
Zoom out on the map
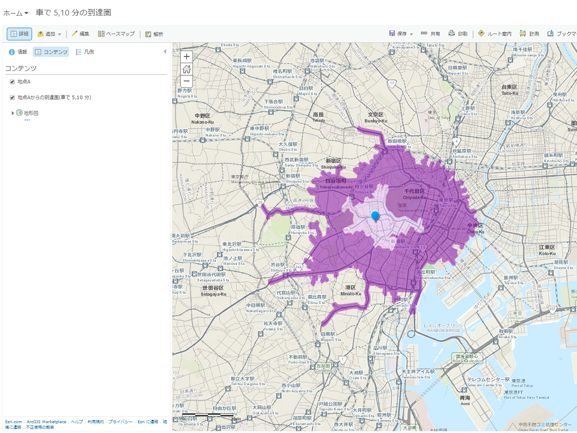coord(187,81)
